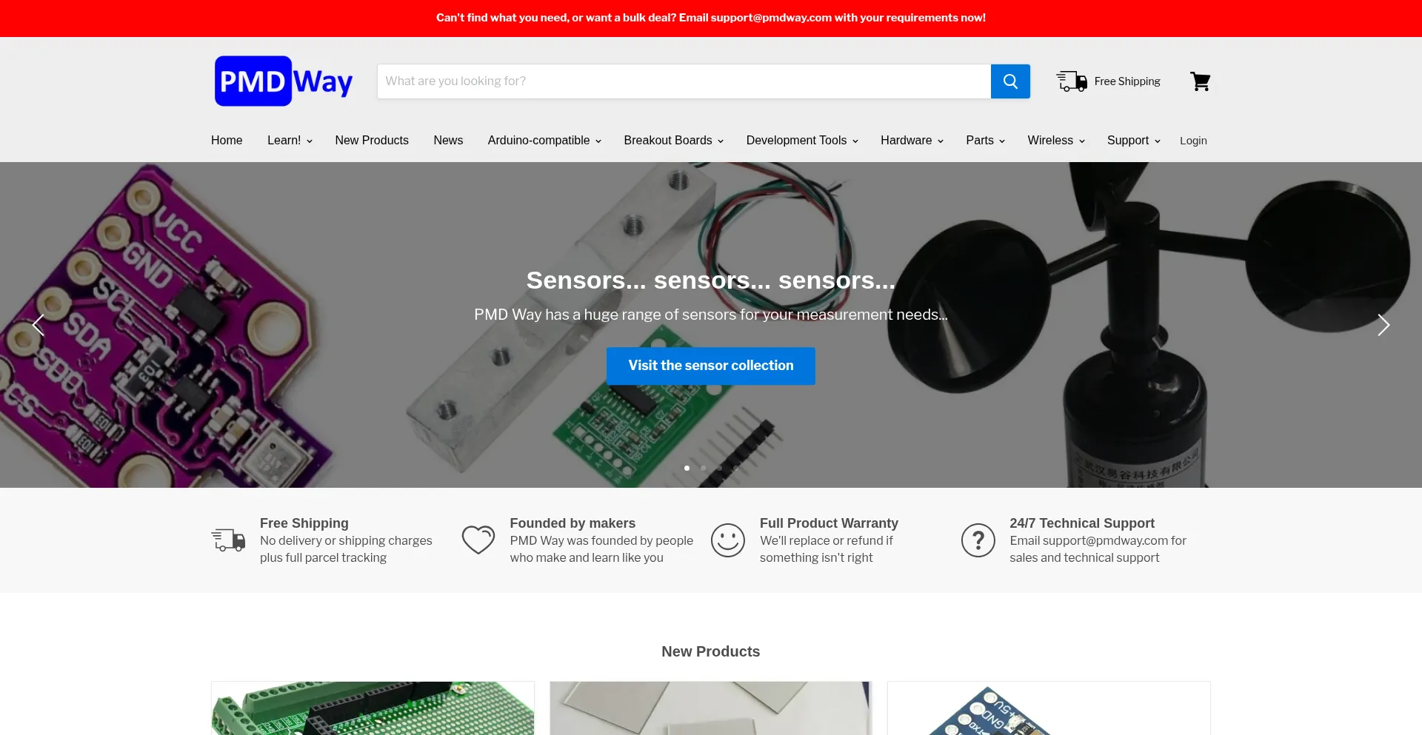This screenshot has height=735, width=1422.
Task: Click the PMD Way logo
Action: click(284, 81)
